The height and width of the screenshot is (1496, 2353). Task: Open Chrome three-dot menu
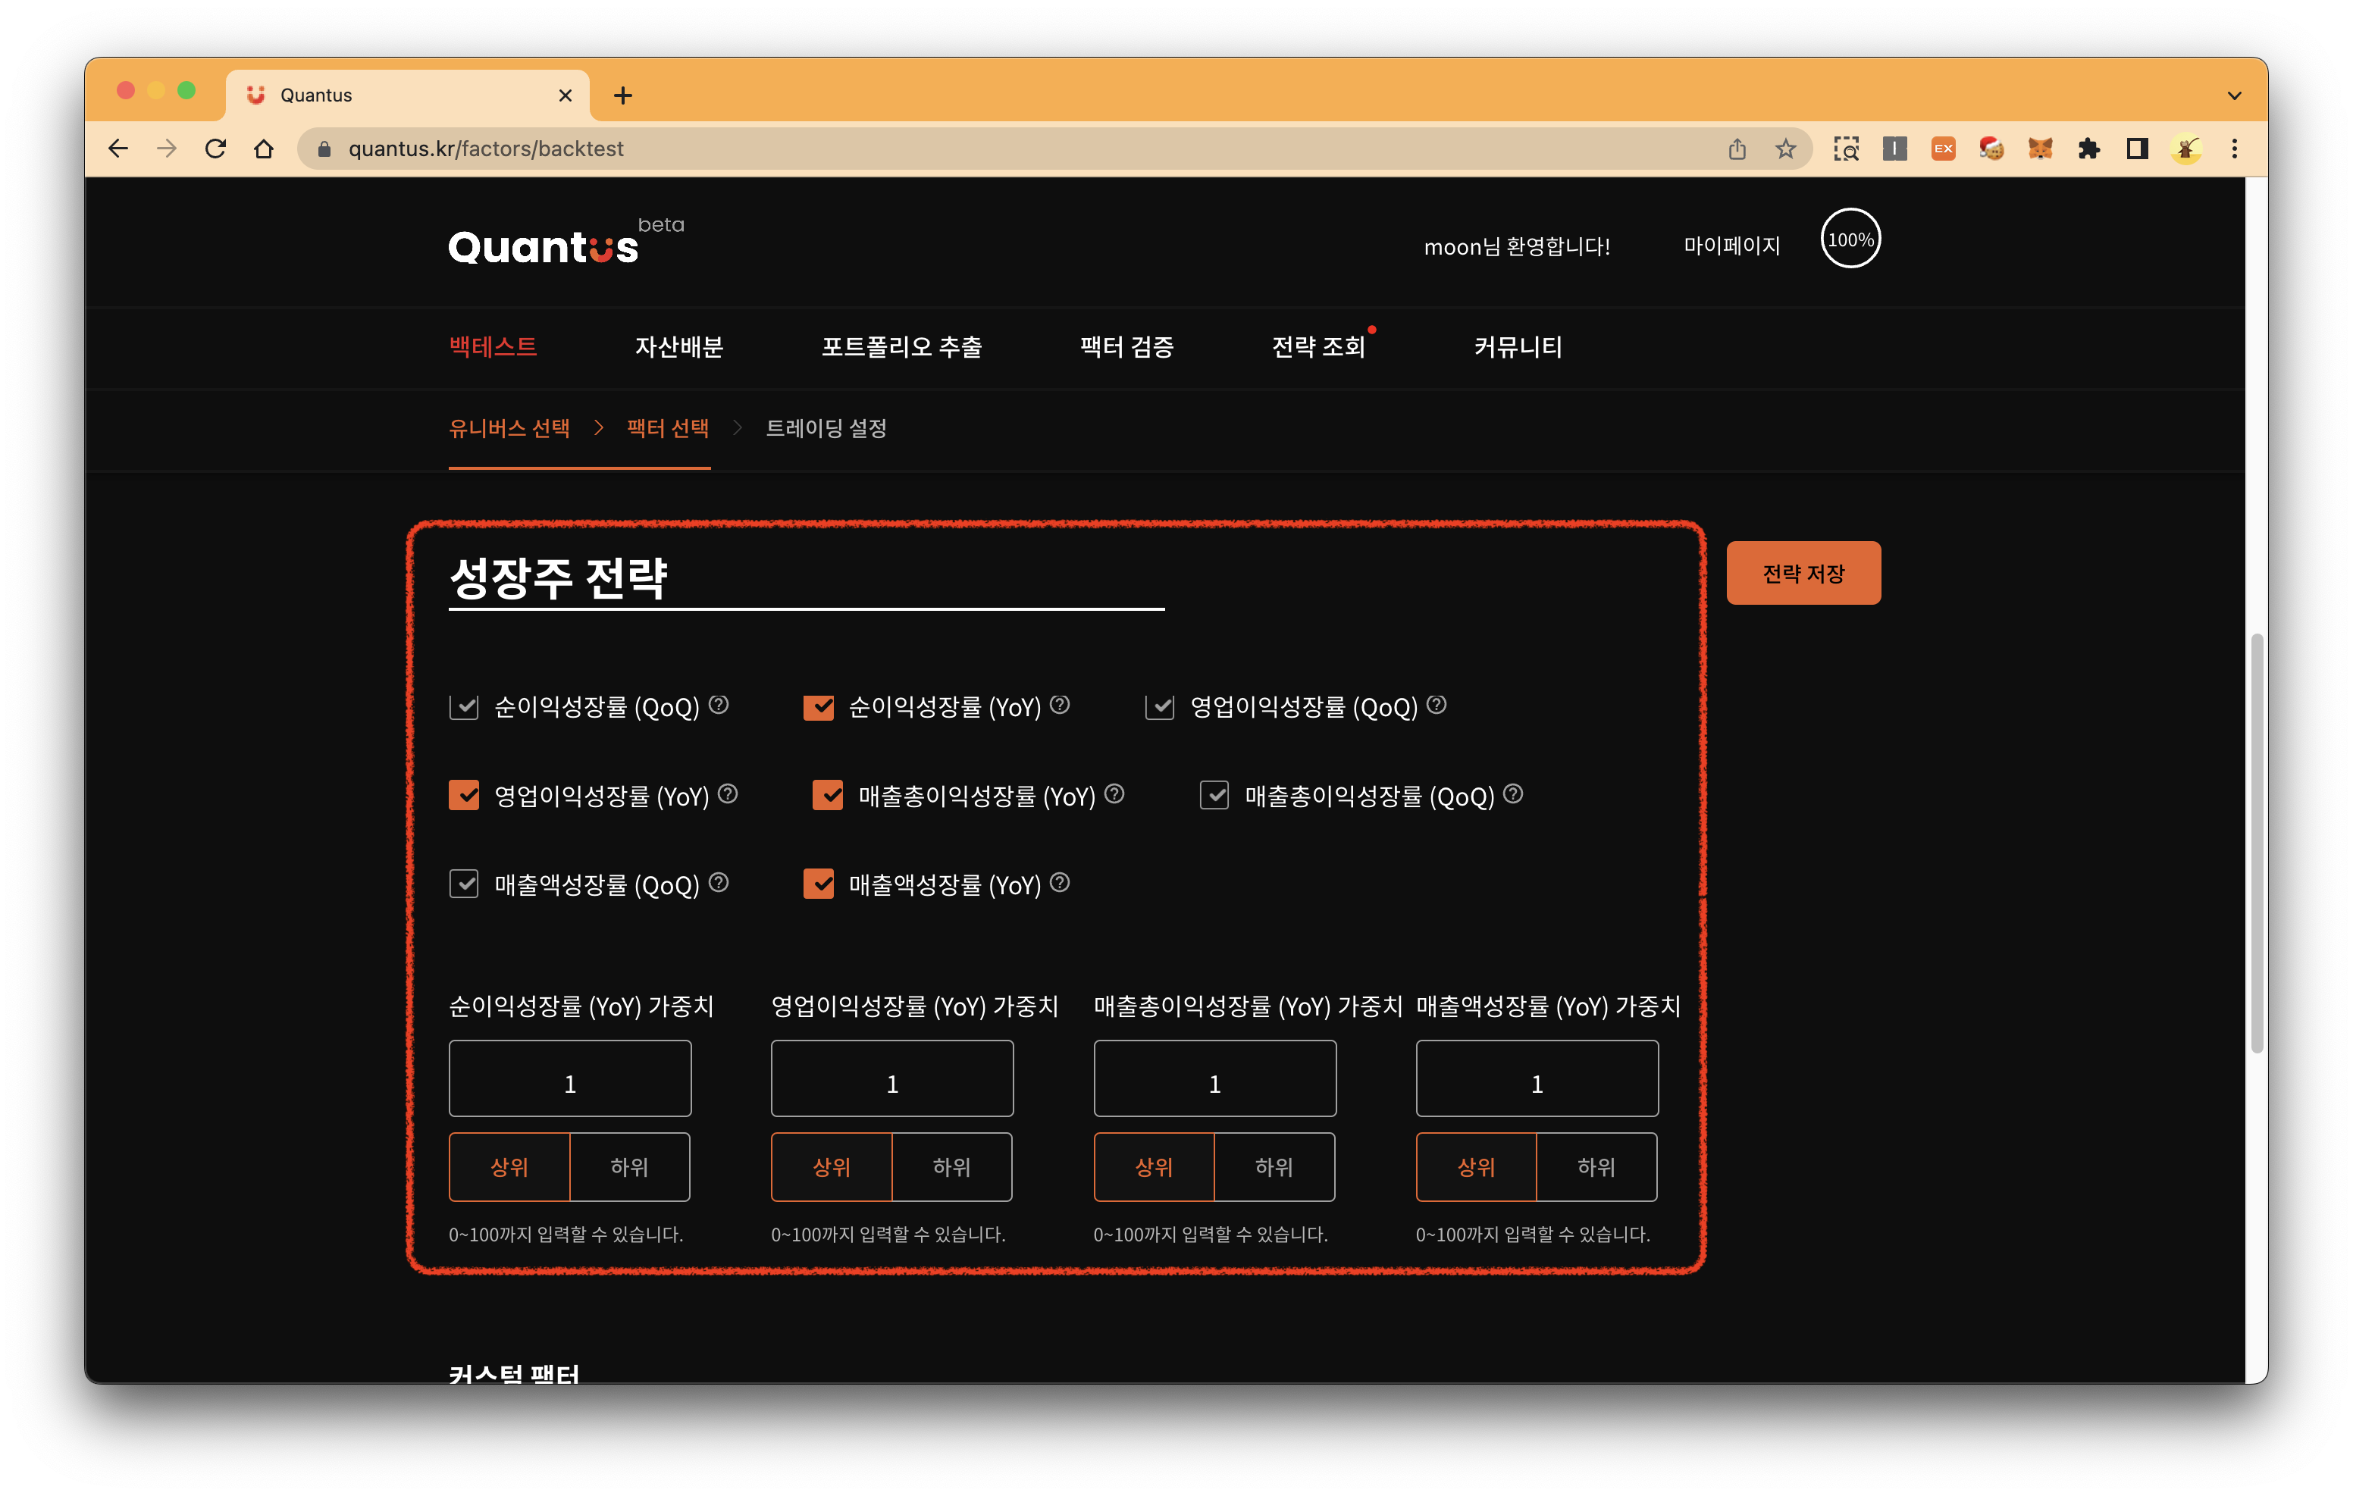pyautogui.click(x=2234, y=149)
